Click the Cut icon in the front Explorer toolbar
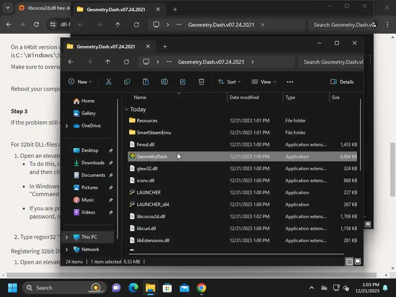The width and height of the screenshot is (396, 297). [x=109, y=82]
